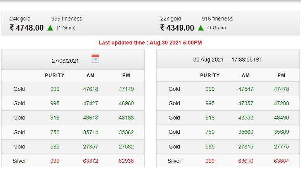Image resolution: width=301 pixels, height=169 pixels.
Task: Click green up arrow beside 22k gold price
Action: click(201, 28)
